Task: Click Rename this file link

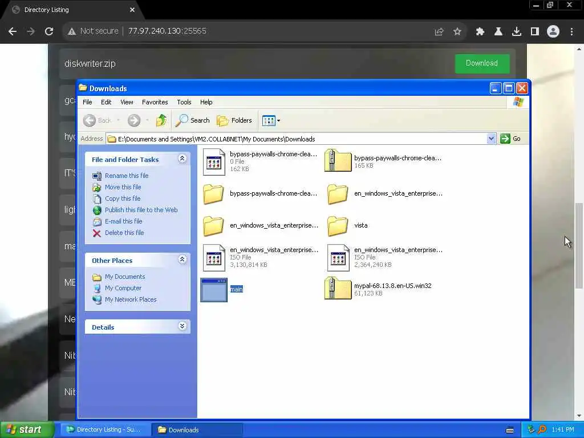Action: click(127, 176)
